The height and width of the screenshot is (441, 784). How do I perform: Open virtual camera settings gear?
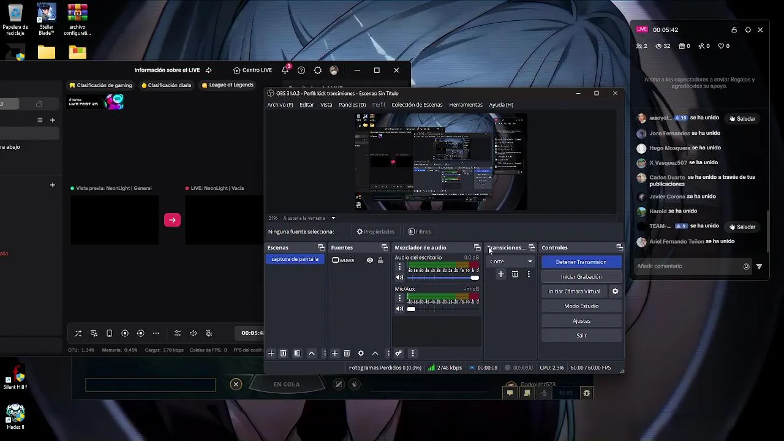[x=616, y=292]
